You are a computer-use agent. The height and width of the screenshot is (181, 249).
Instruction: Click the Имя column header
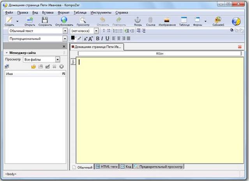(35, 74)
